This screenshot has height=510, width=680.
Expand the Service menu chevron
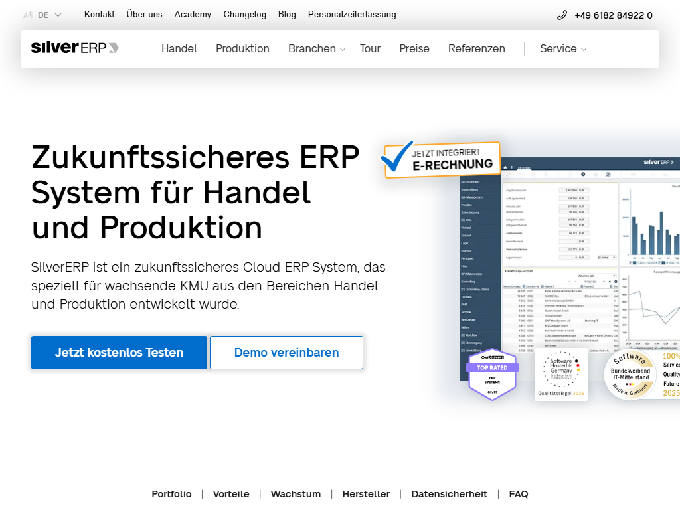coord(584,50)
